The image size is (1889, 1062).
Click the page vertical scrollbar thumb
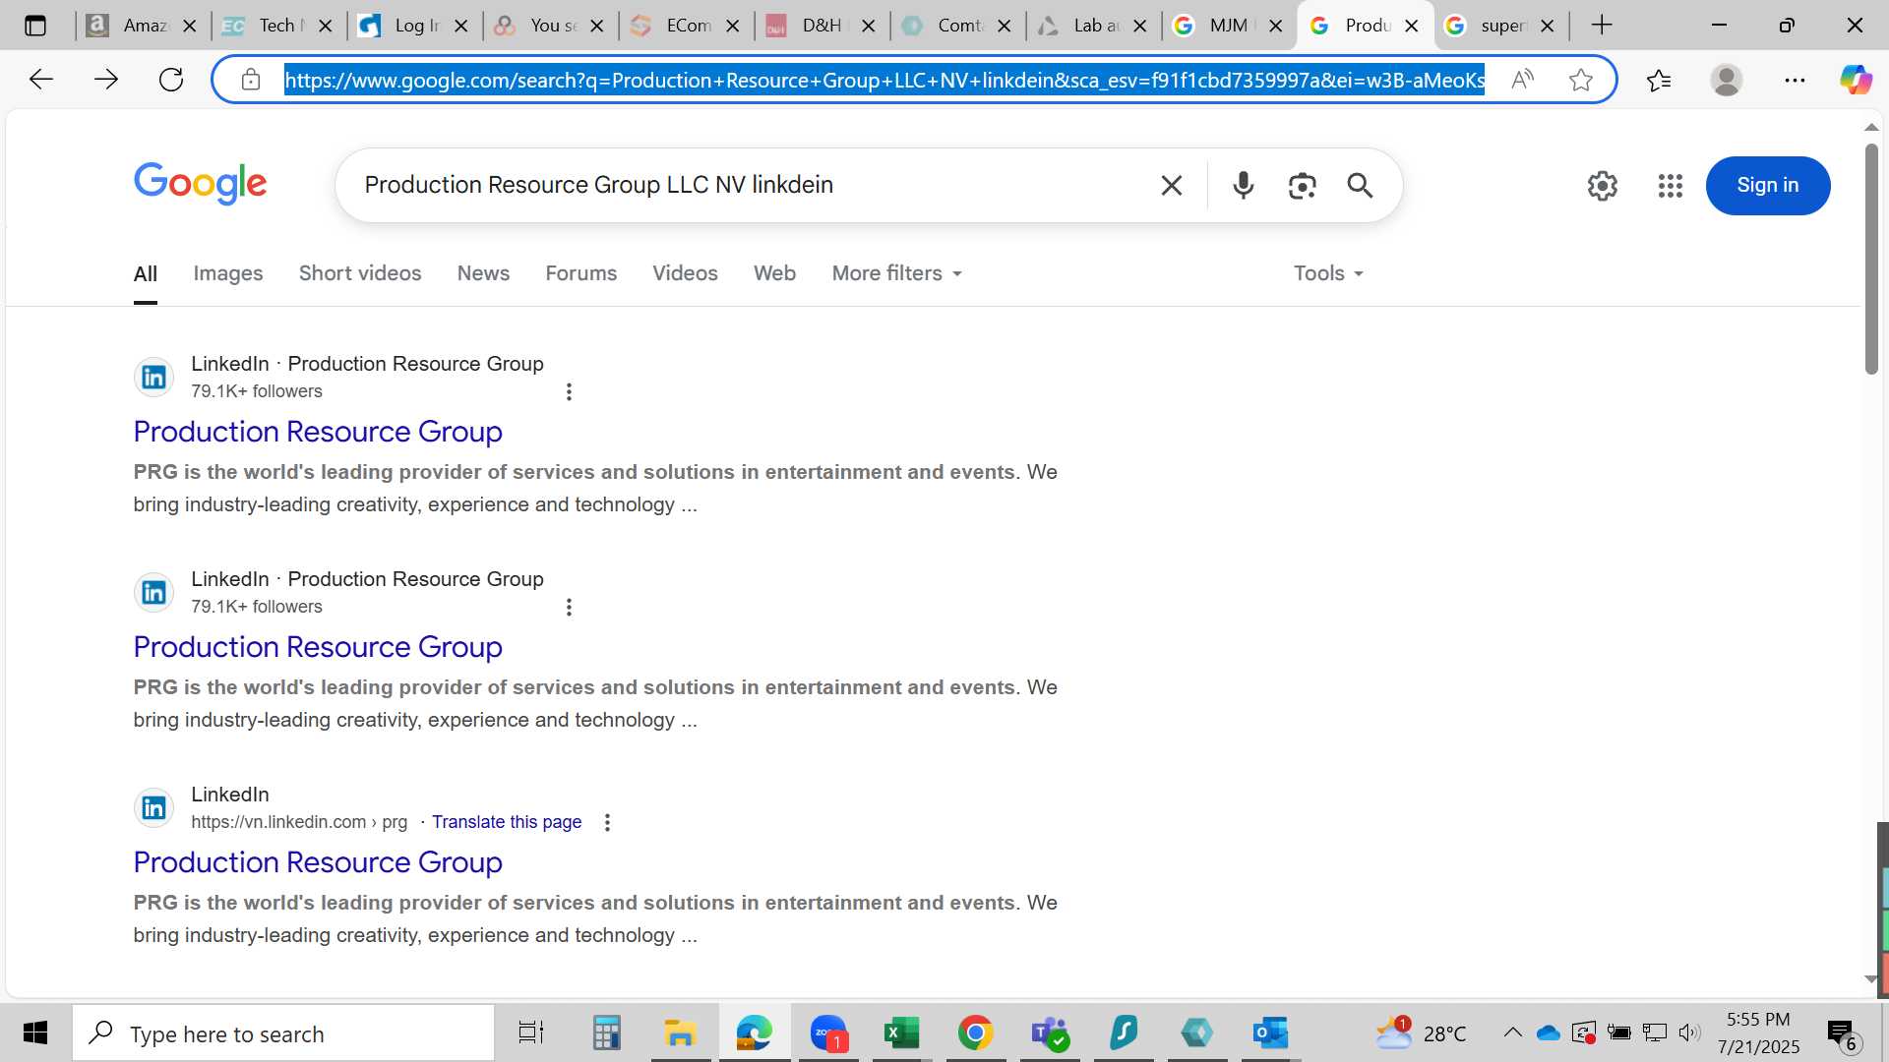pyautogui.click(x=1871, y=258)
